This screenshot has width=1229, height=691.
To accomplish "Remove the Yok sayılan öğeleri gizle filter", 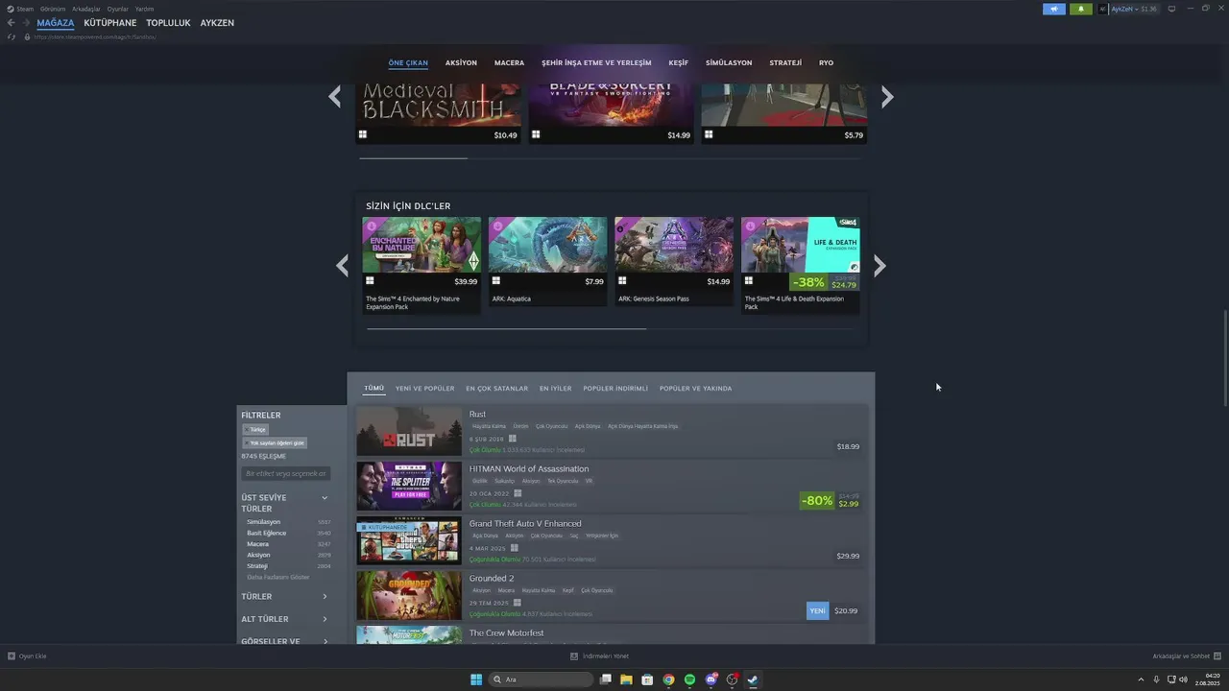I will pyautogui.click(x=275, y=442).
